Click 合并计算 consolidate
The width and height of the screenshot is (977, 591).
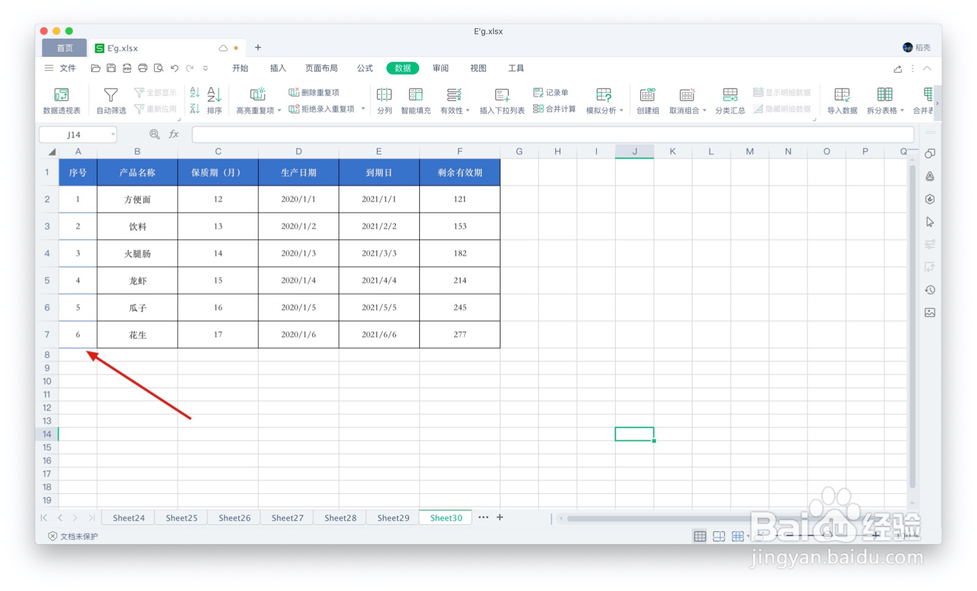[554, 109]
